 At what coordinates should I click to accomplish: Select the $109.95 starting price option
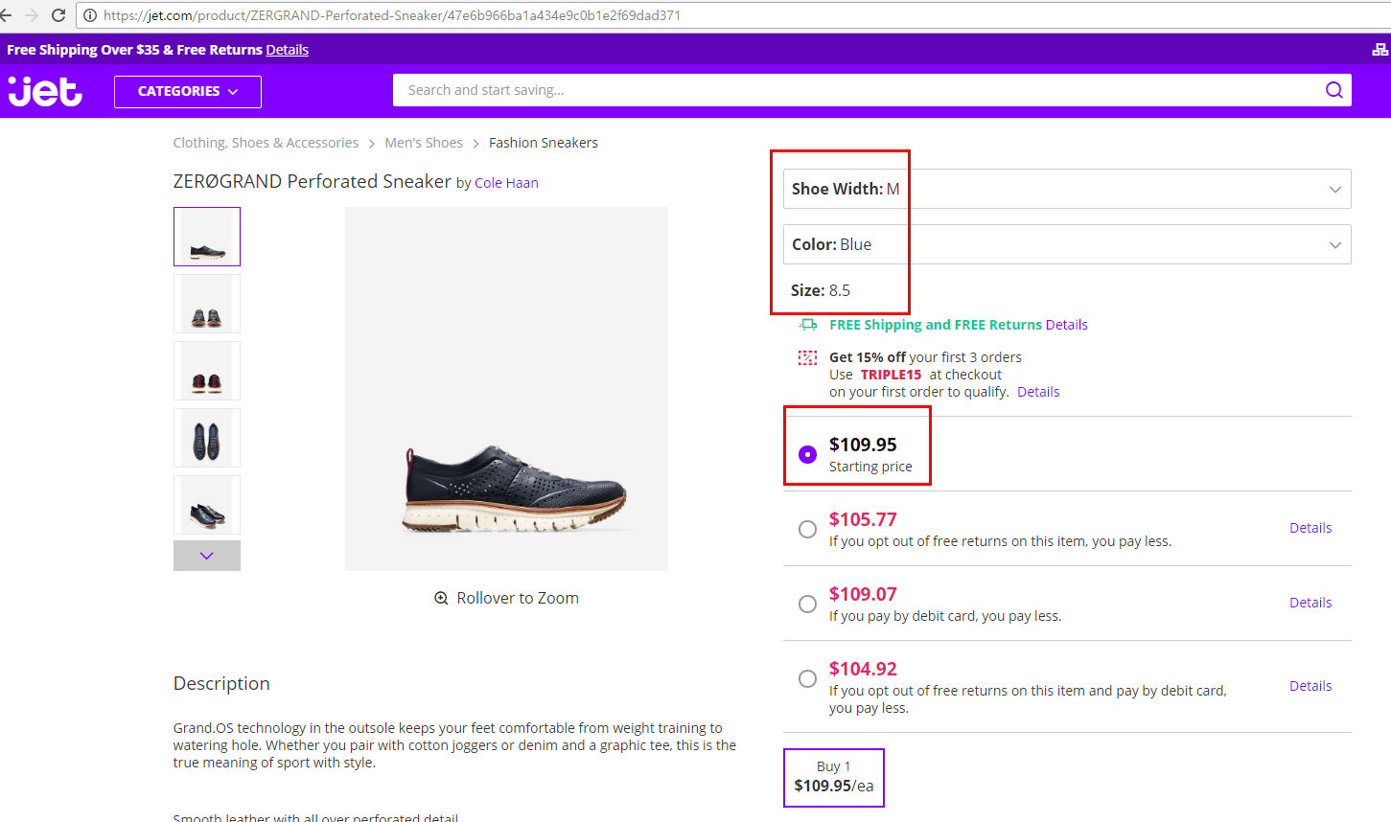point(807,454)
